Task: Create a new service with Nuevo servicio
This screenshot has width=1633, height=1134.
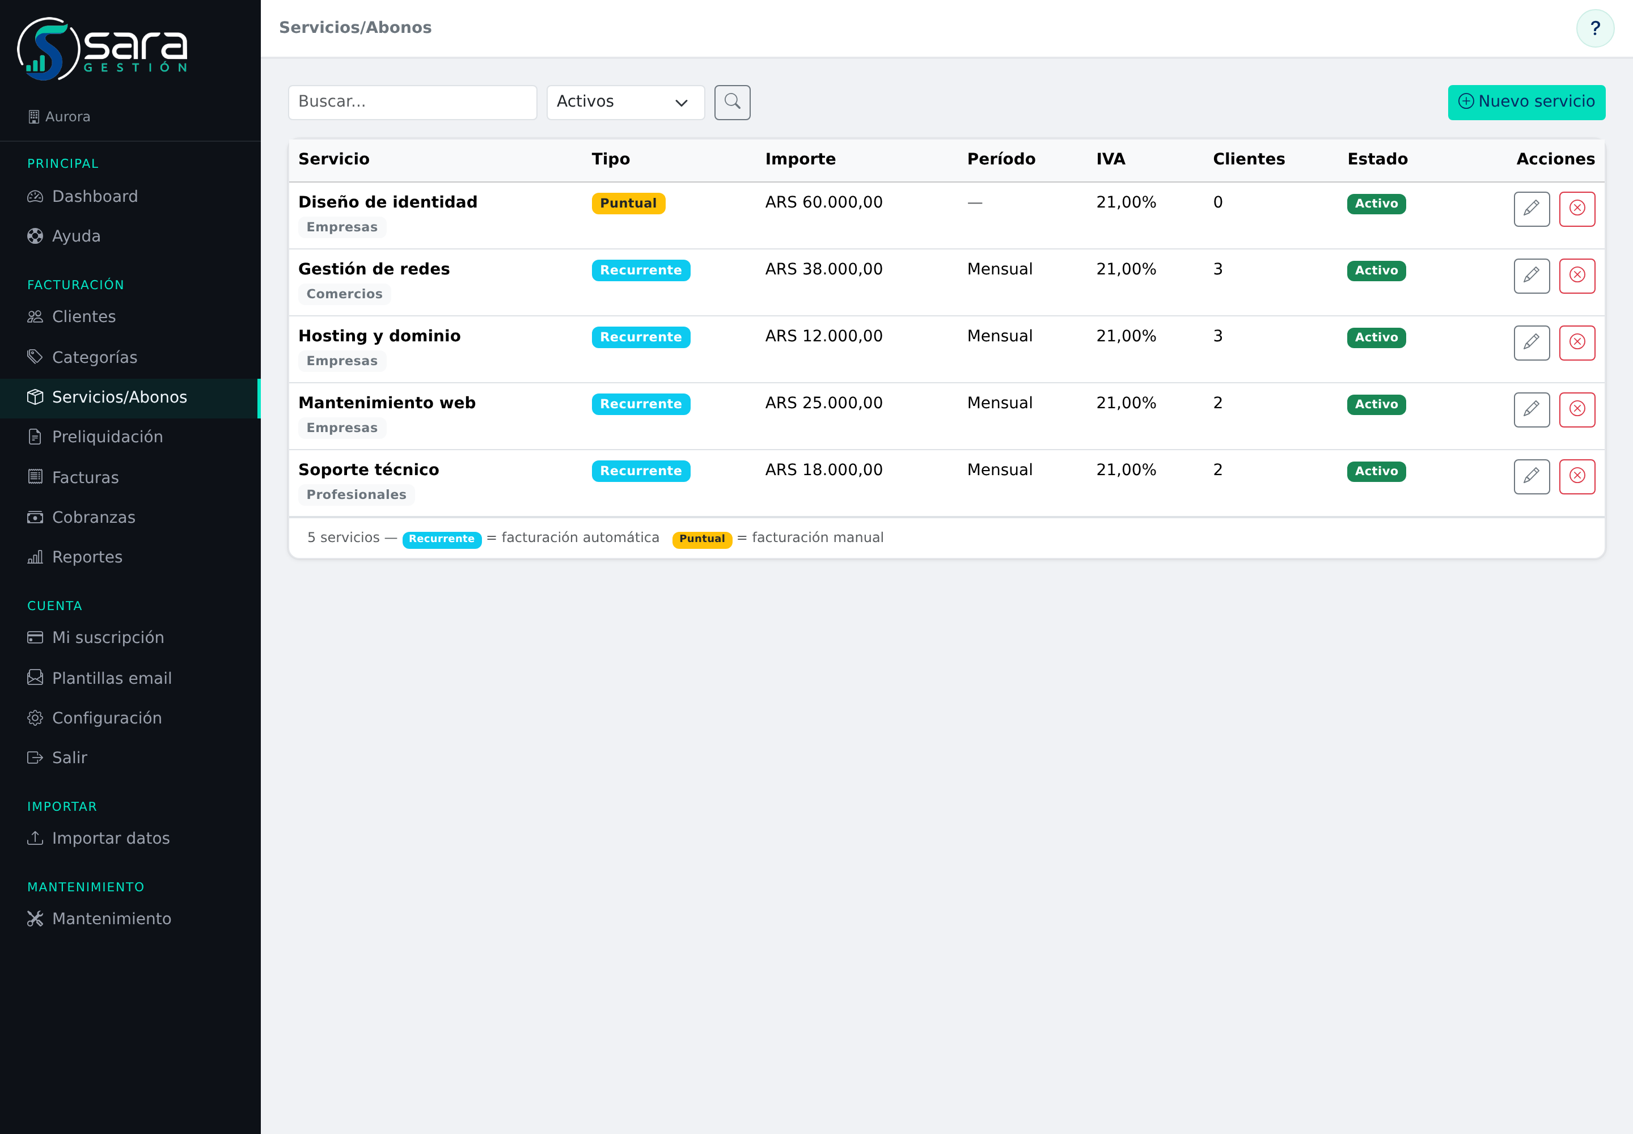Action: (1526, 102)
